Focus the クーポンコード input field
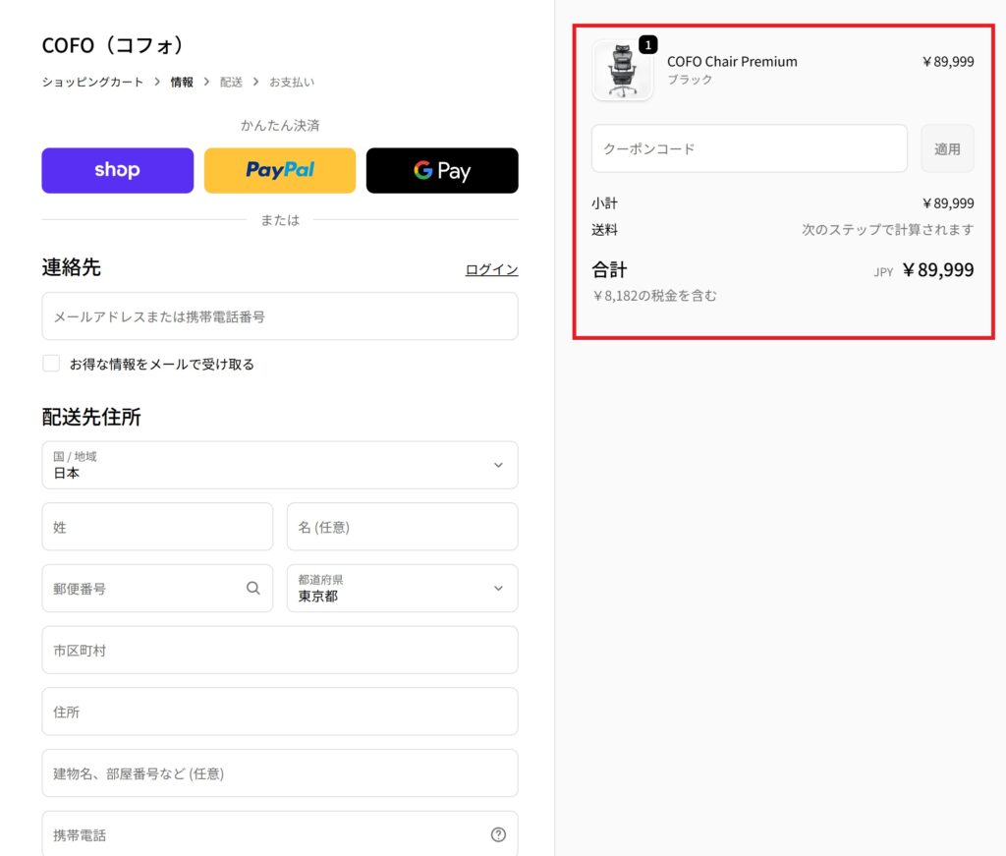The width and height of the screenshot is (1006, 856). 749,148
